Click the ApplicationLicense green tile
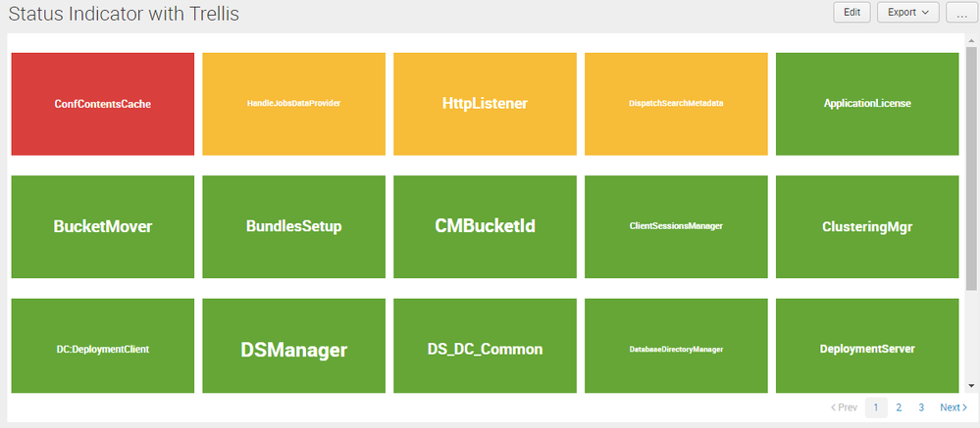980x428 pixels. pos(867,104)
